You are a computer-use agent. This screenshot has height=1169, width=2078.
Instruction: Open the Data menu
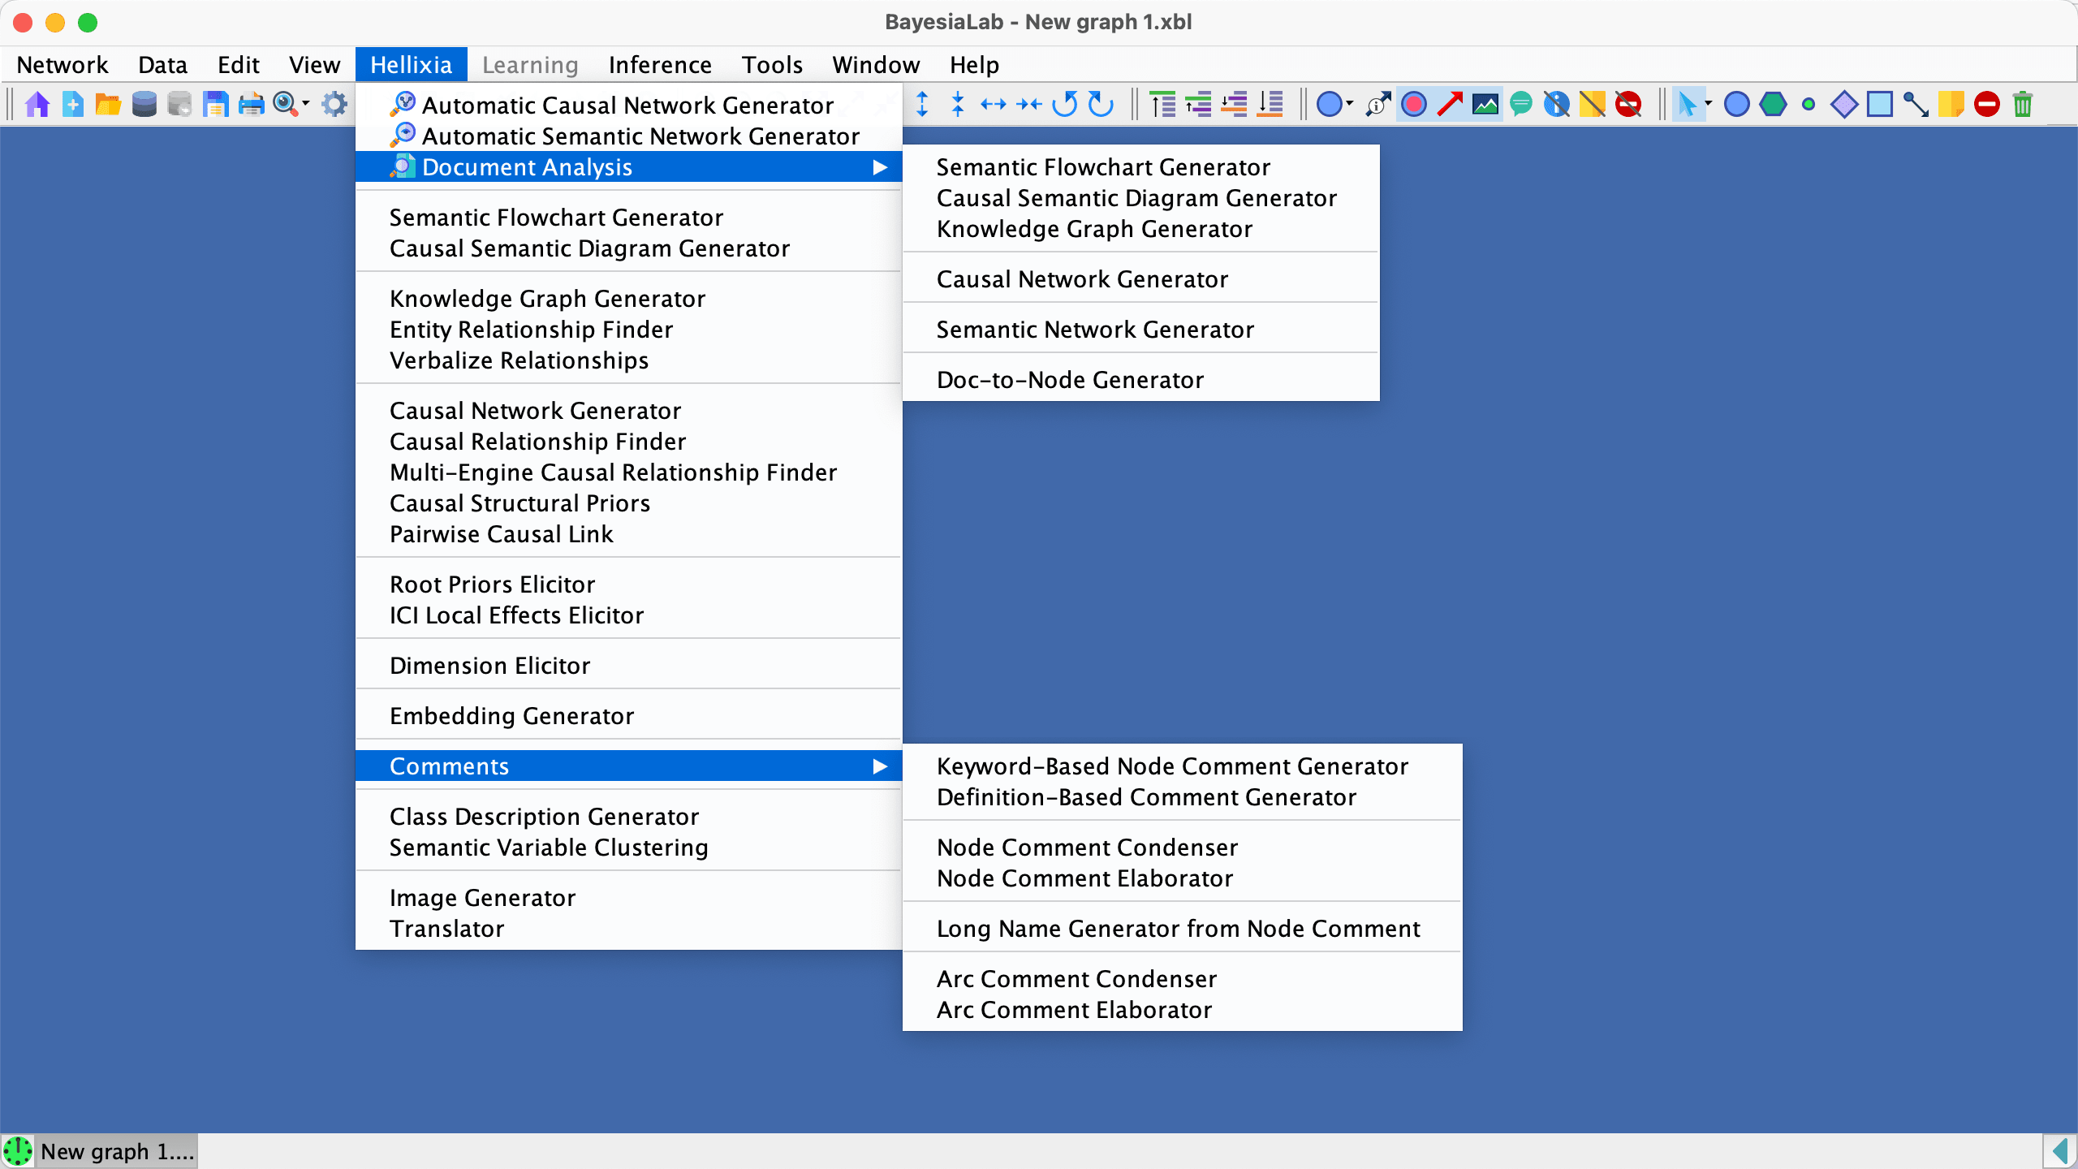click(162, 64)
